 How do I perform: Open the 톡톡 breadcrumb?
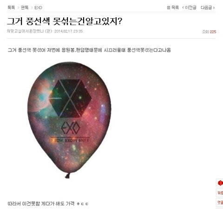(11, 7)
